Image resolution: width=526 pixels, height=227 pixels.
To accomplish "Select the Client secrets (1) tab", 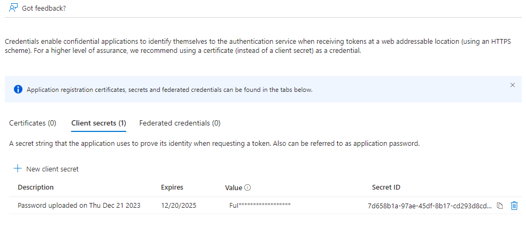I will coord(98,123).
